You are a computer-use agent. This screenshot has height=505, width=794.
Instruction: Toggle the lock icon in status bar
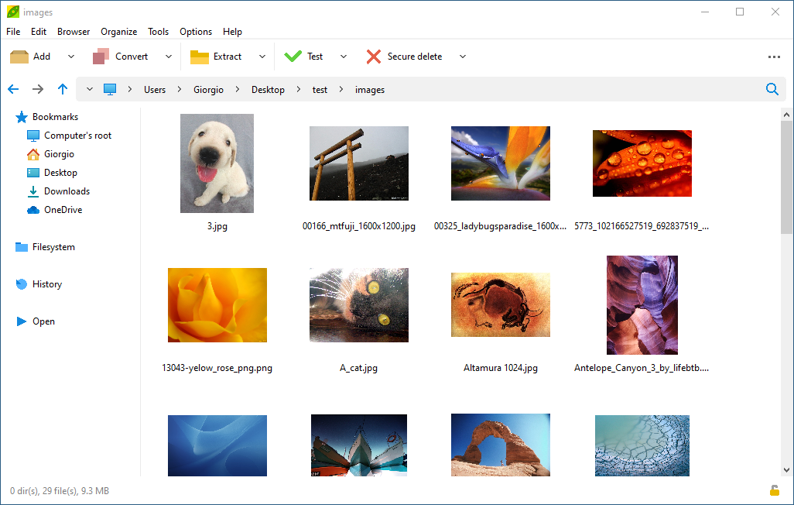(774, 490)
